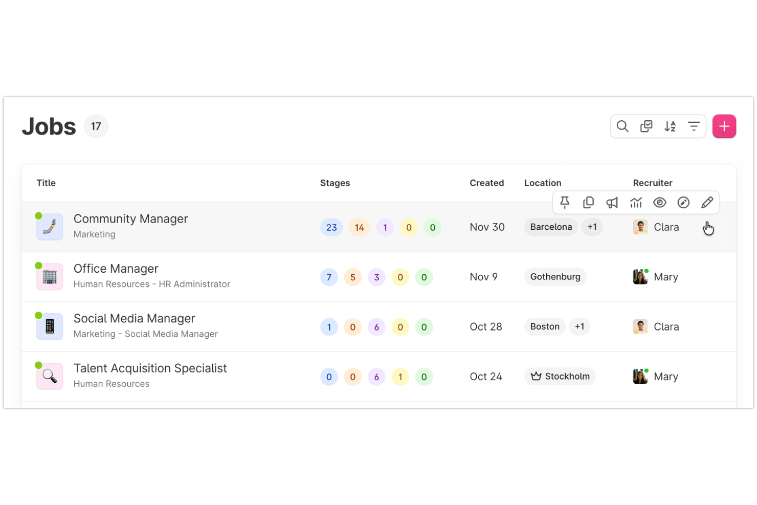The height and width of the screenshot is (505, 757).
Task: Click the Stockholm location tag with crown
Action: pos(560,376)
